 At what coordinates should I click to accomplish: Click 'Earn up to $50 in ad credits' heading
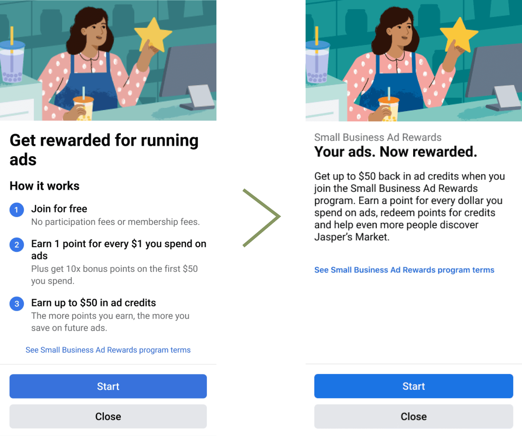pyautogui.click(x=93, y=303)
